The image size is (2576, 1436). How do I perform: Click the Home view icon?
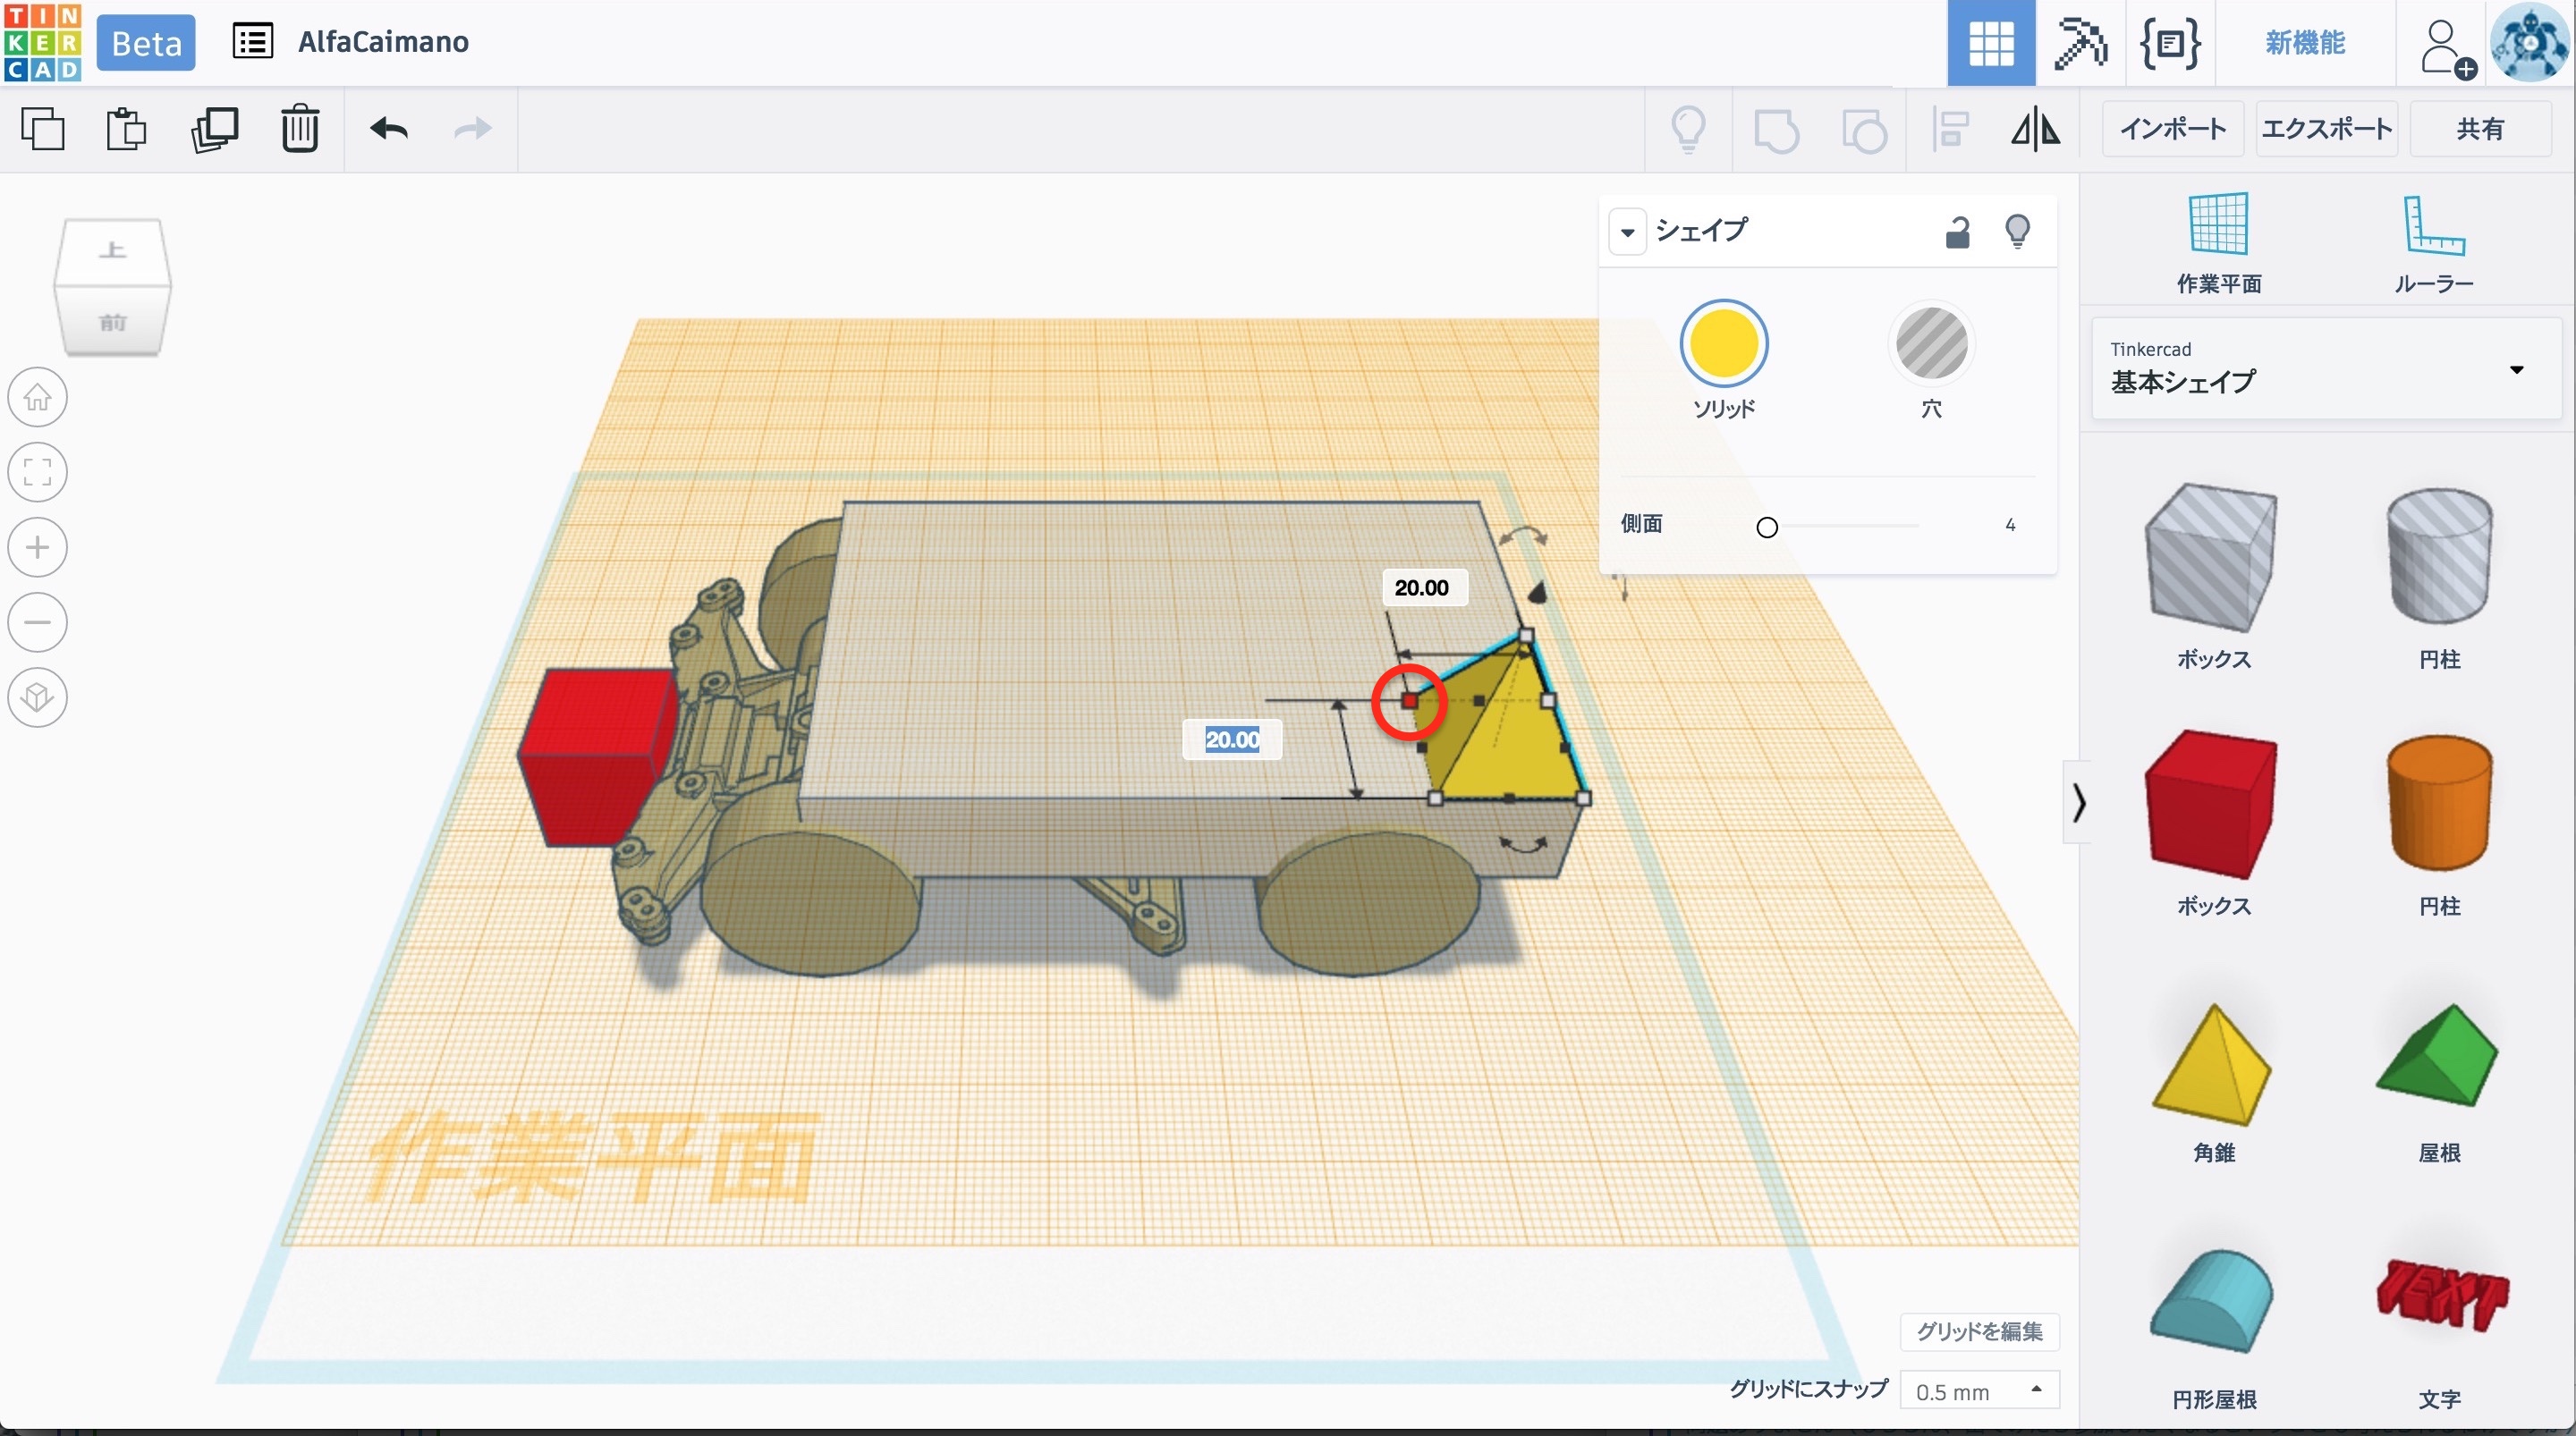pyautogui.click(x=38, y=397)
